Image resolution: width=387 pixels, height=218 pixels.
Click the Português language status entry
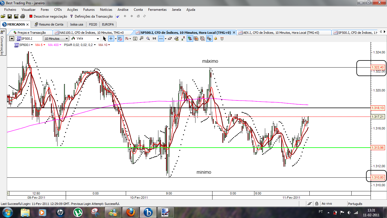[355, 204]
